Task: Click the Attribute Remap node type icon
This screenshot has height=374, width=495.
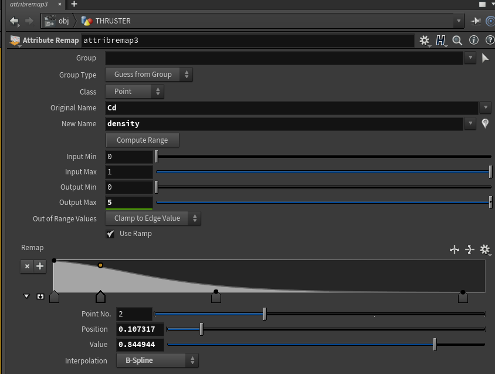Action: (15, 41)
